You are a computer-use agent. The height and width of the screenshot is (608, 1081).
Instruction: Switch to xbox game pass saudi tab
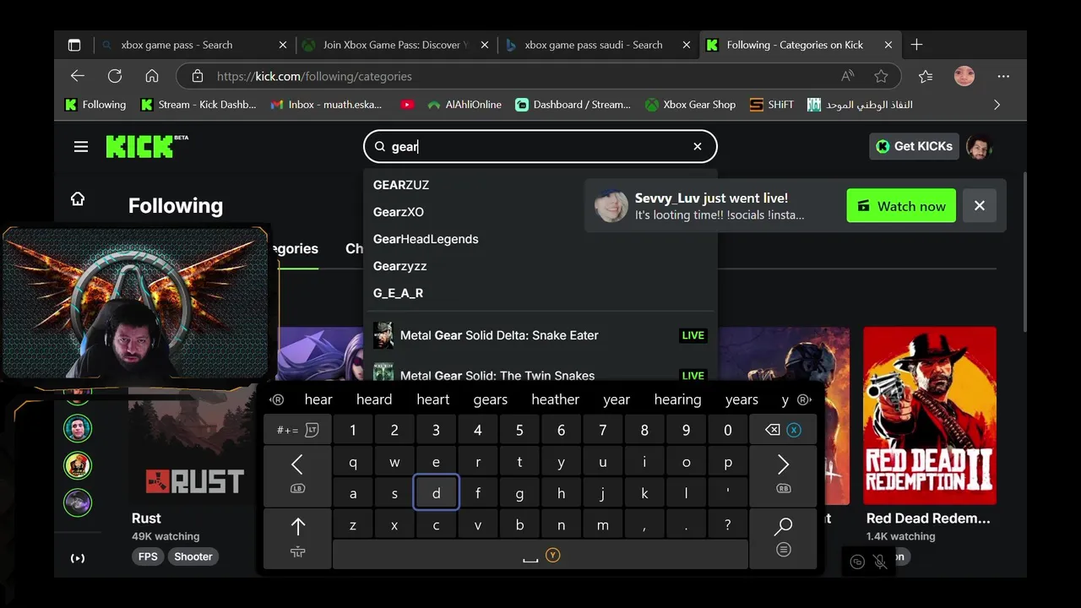click(x=597, y=45)
